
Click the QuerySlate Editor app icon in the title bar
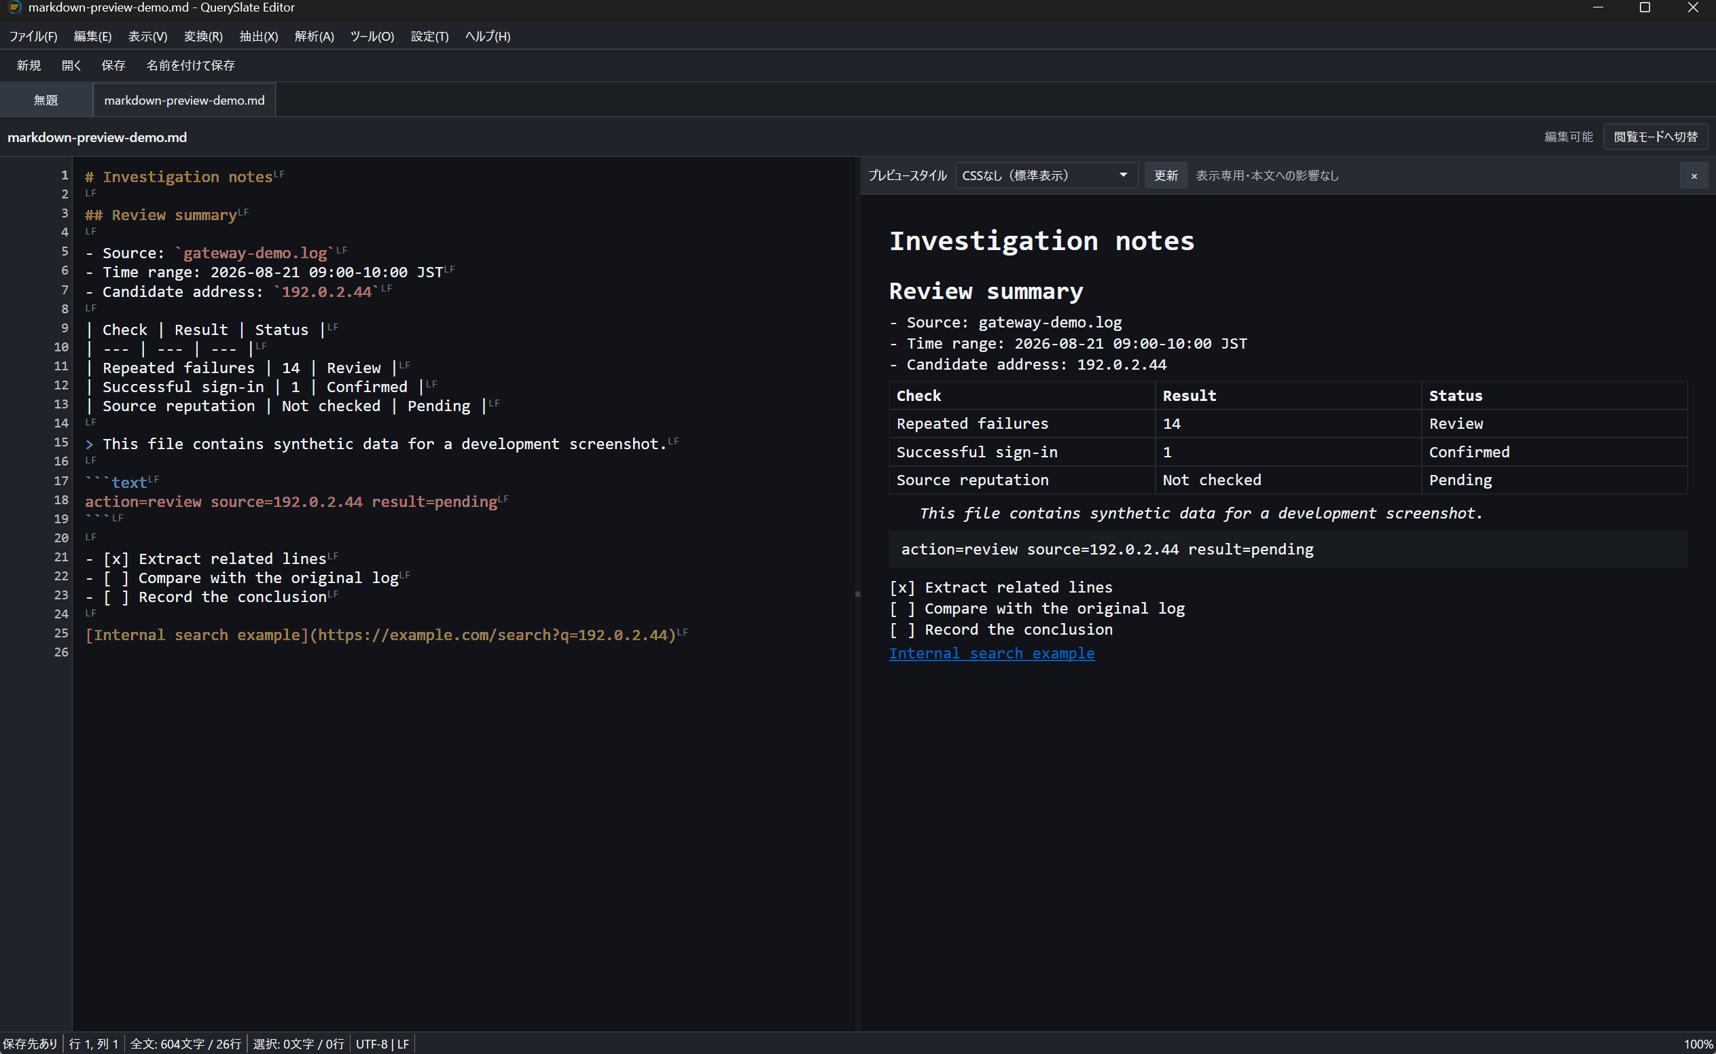[x=14, y=7]
